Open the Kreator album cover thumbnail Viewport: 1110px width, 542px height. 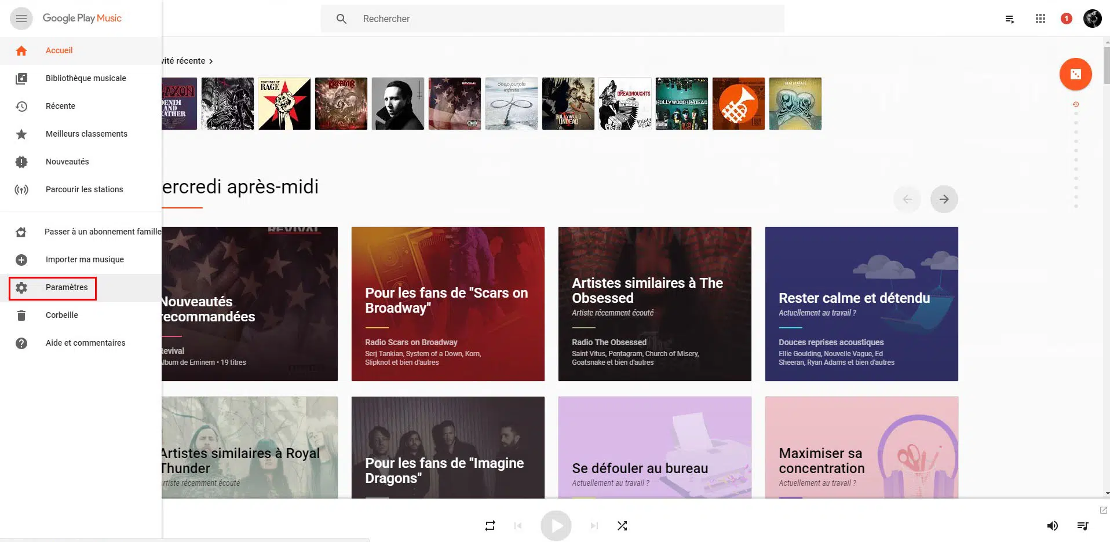pyautogui.click(x=341, y=104)
